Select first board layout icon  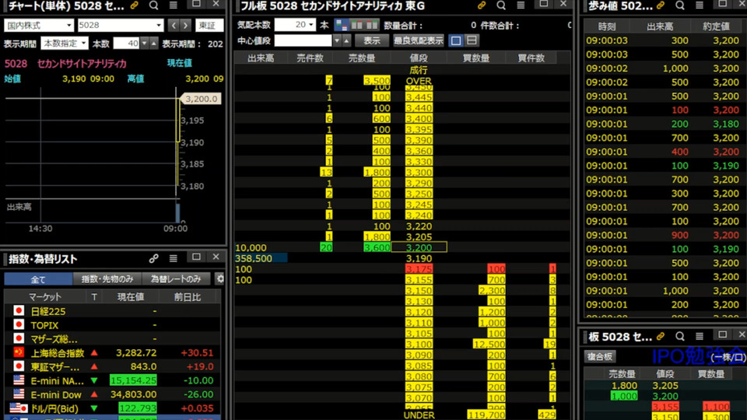pos(341,25)
